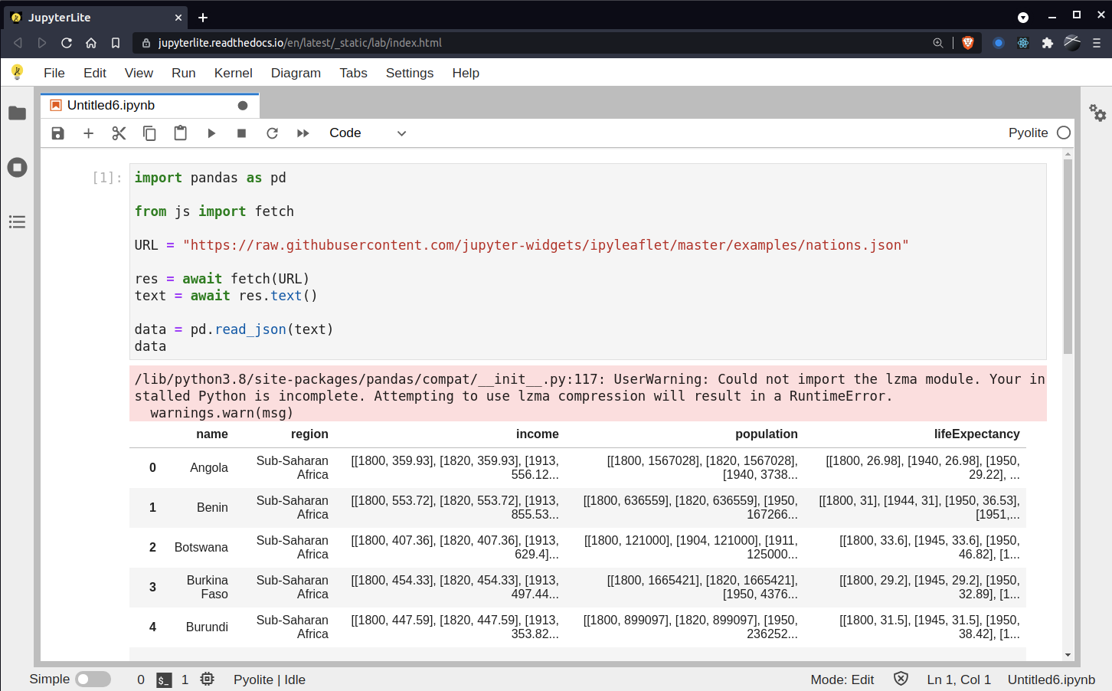Open the cell type dropdown showing Code
This screenshot has width=1112, height=691.
coord(366,133)
